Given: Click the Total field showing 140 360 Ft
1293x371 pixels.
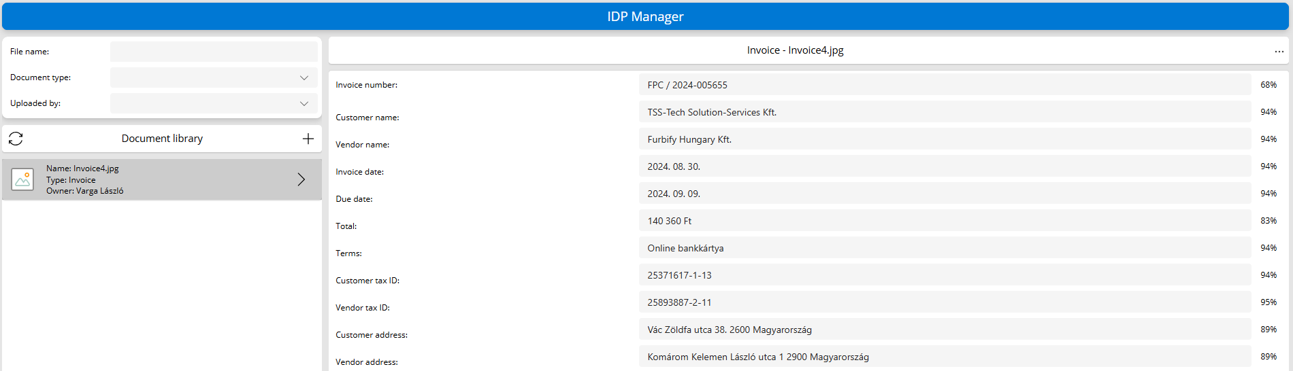Looking at the screenshot, I should click(945, 221).
